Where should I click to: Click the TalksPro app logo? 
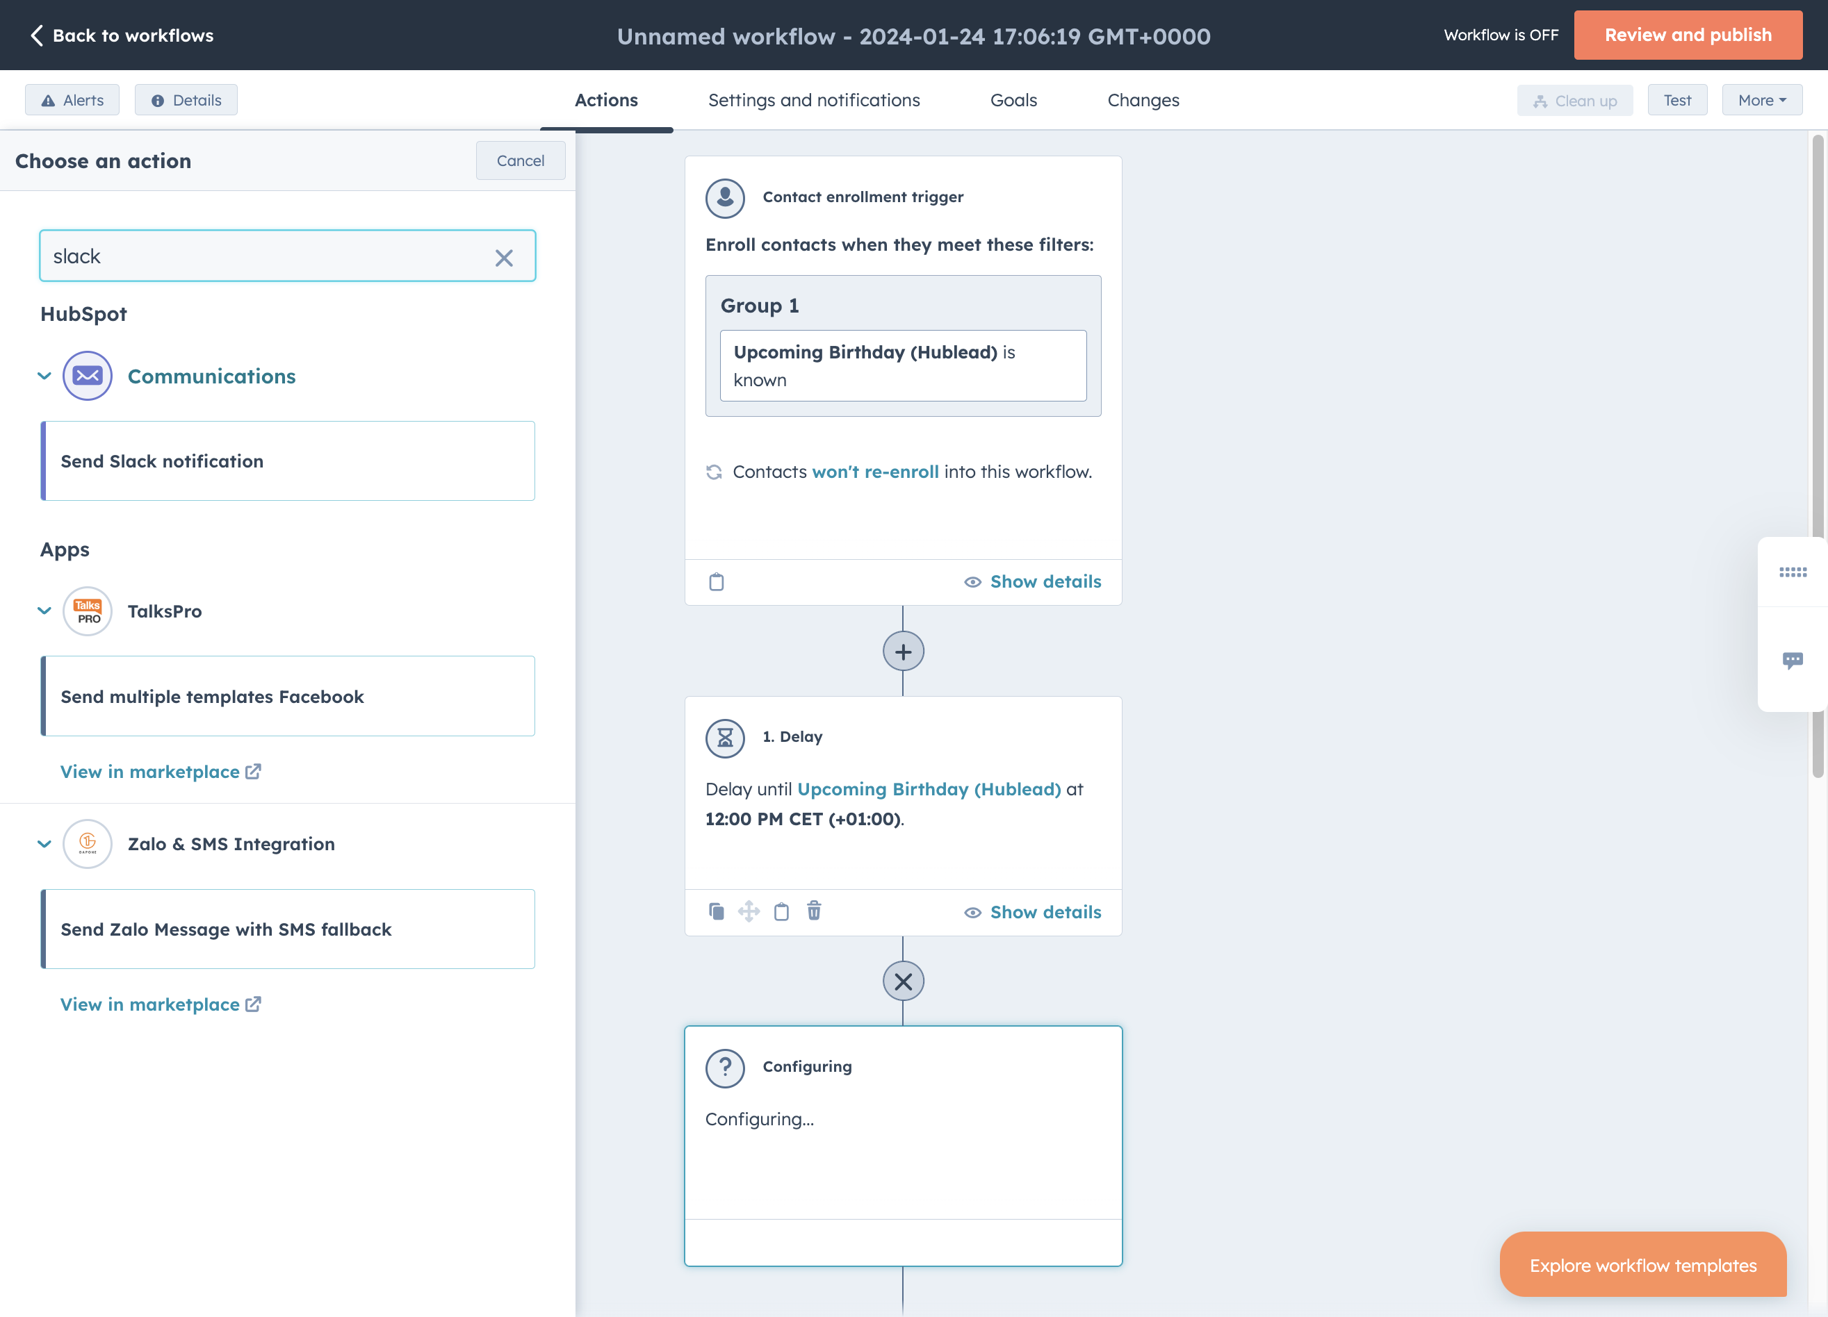pos(87,611)
